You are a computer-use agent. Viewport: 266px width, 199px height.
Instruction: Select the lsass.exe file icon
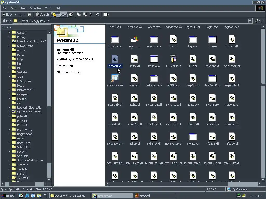click(154, 59)
